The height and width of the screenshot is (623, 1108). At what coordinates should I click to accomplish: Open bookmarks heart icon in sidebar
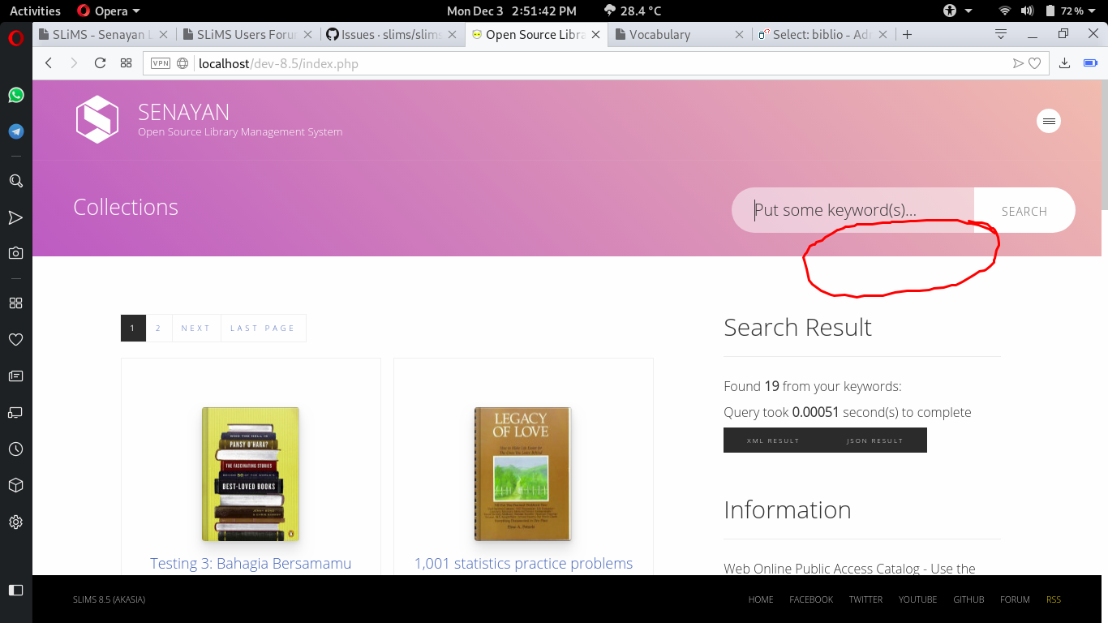[x=15, y=339]
